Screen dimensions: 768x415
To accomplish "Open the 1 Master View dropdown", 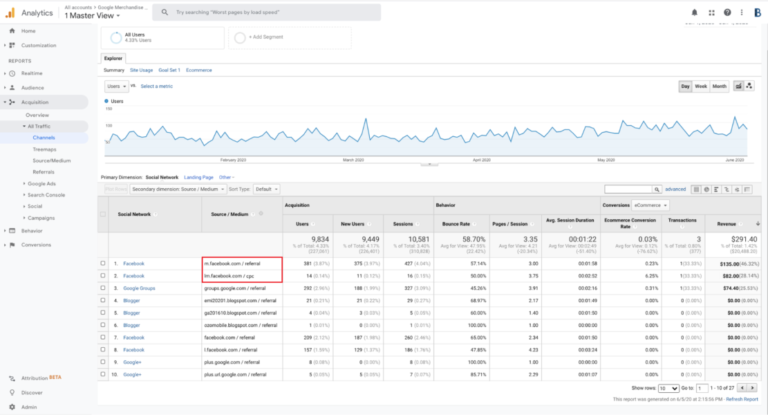I will tap(92, 16).
